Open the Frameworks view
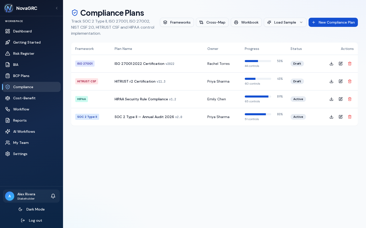Viewport: 366px width, 228px height. coord(177,22)
